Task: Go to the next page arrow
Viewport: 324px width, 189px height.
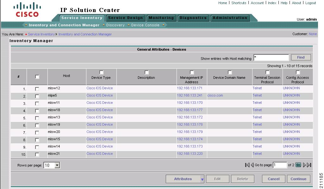Action: pos(304,165)
